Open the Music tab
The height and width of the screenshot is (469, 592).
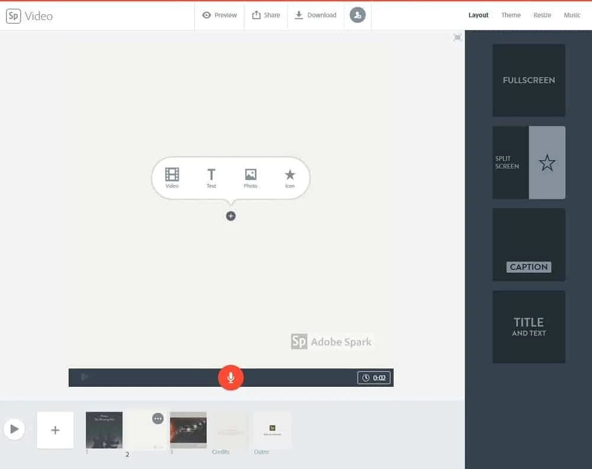point(572,15)
